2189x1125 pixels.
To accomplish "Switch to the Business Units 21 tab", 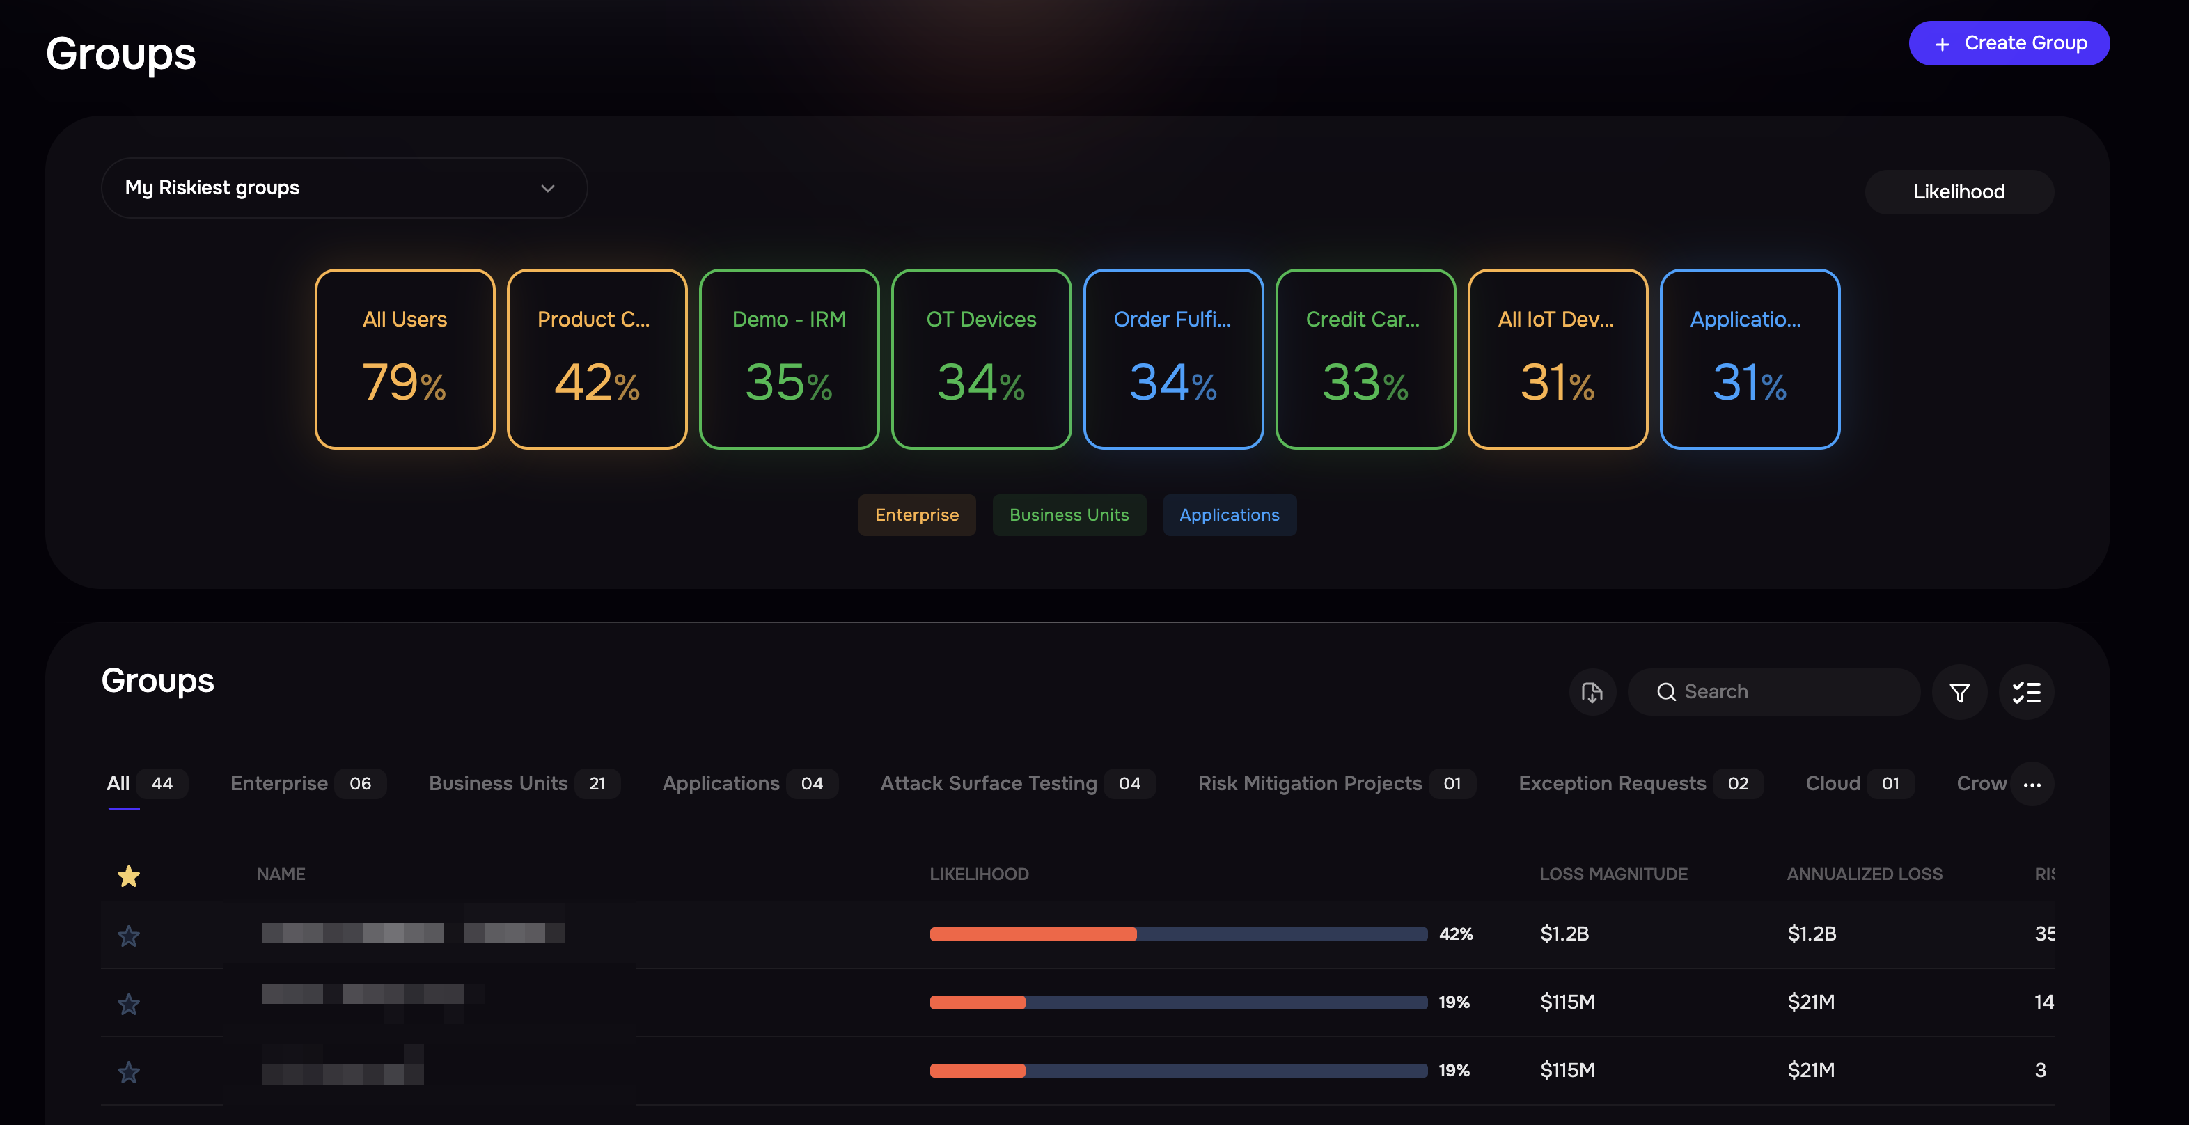I will (x=524, y=783).
